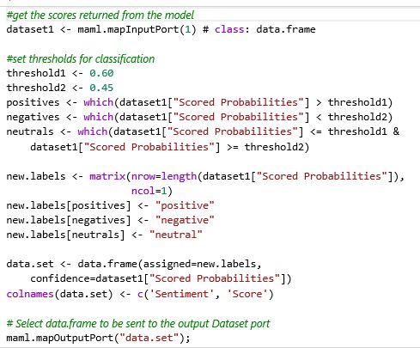Click the string 'Sentiment'
The width and height of the screenshot is (420, 348).
pyautogui.click(x=181, y=294)
